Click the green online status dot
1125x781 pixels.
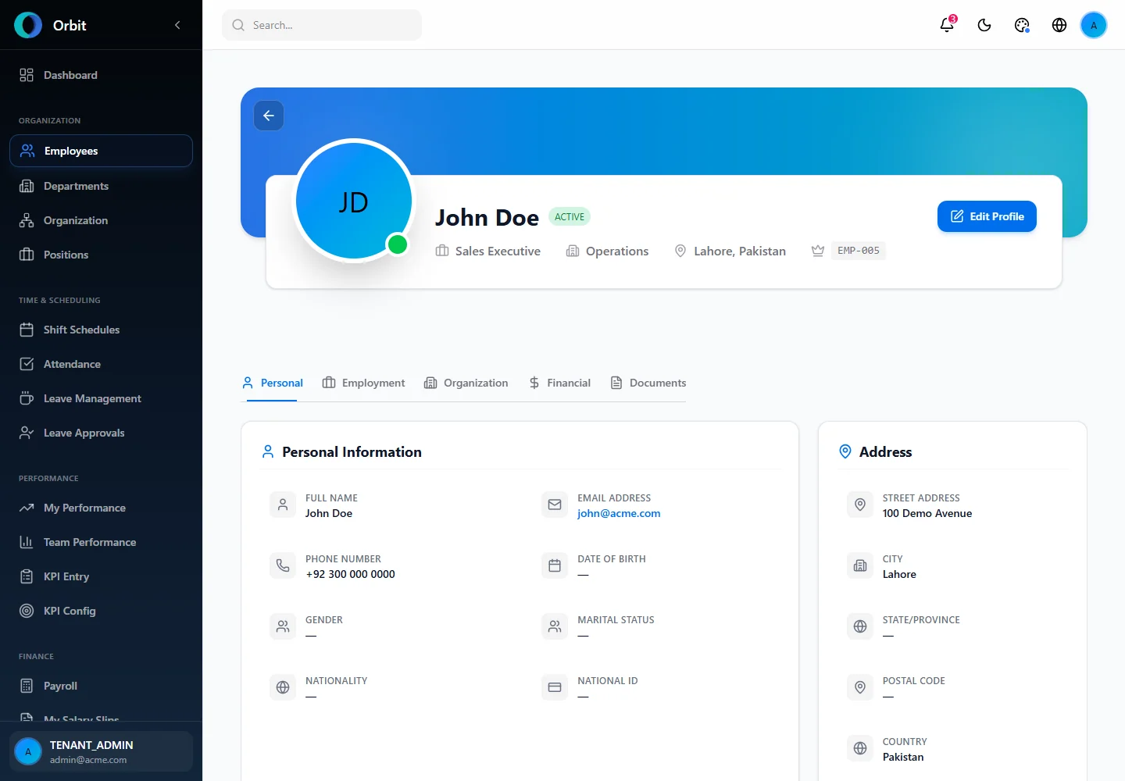click(x=398, y=244)
